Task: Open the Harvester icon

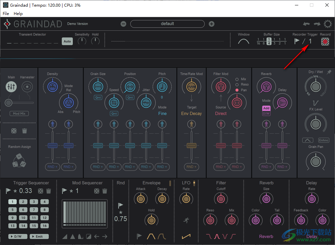Action: 27,87
